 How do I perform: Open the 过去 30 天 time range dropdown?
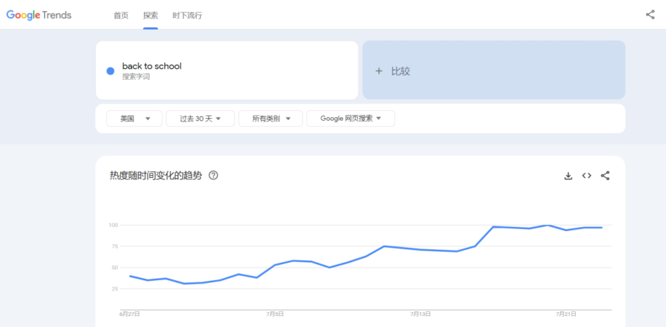pos(200,118)
